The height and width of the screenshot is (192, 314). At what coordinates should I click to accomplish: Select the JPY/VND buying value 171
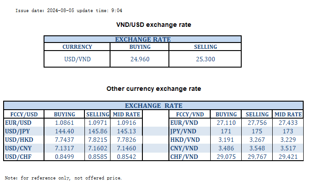tap(226, 131)
